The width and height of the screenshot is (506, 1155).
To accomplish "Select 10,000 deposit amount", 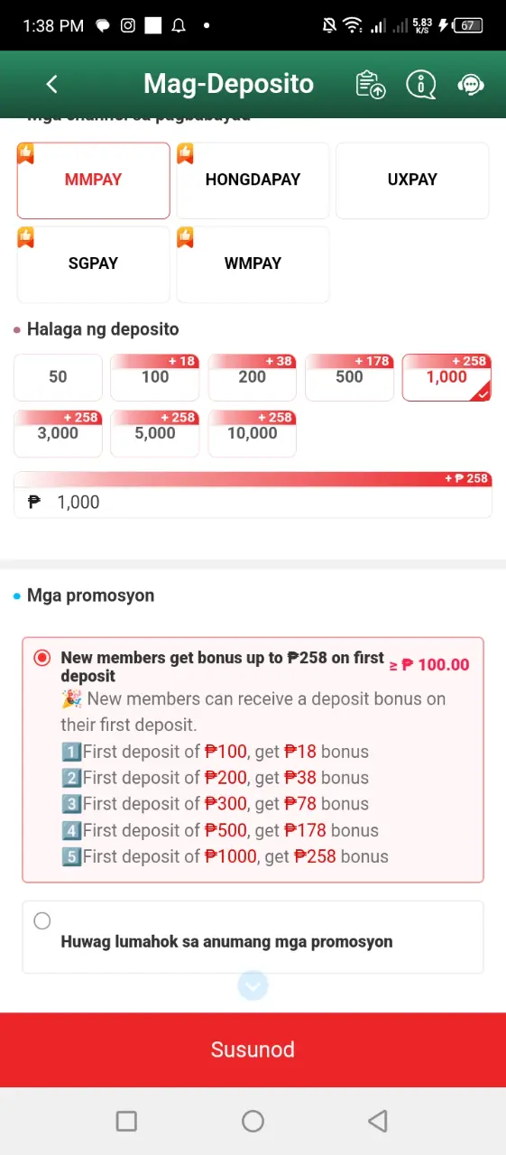I will pyautogui.click(x=252, y=434).
